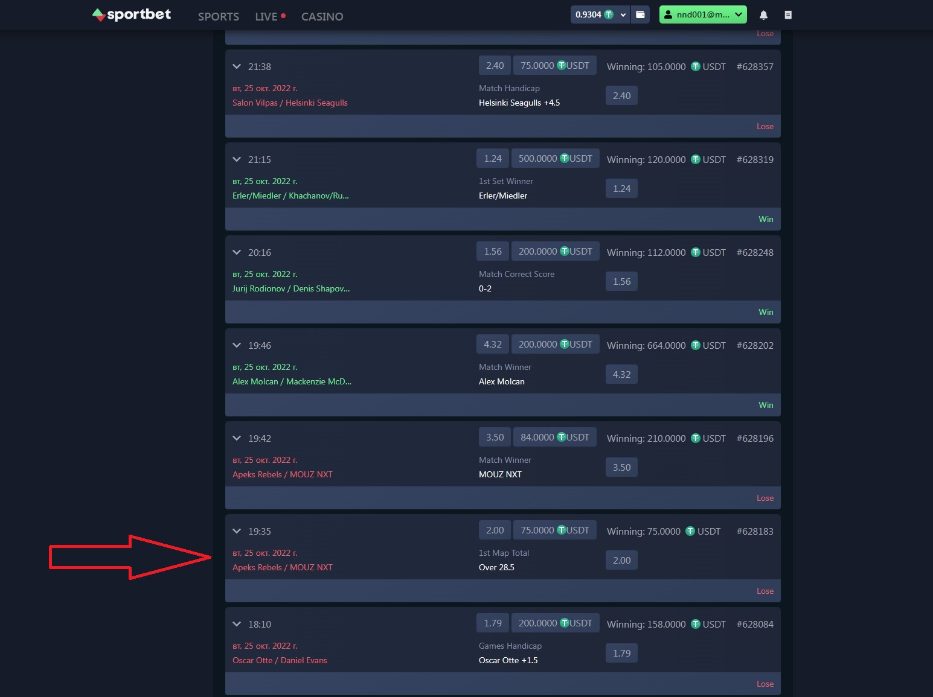Click the Over 28.5 selection text
The height and width of the screenshot is (697, 933).
click(x=496, y=567)
